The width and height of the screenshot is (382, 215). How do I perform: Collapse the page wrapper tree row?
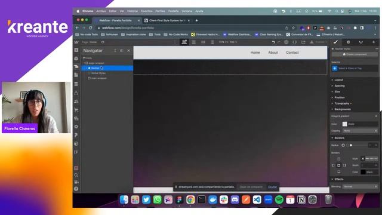click(x=85, y=63)
